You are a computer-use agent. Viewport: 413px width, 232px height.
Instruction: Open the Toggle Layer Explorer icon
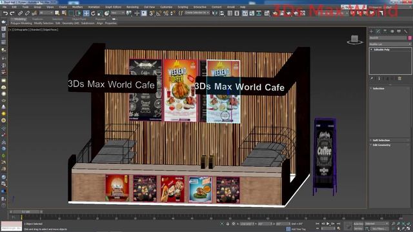(237, 13)
